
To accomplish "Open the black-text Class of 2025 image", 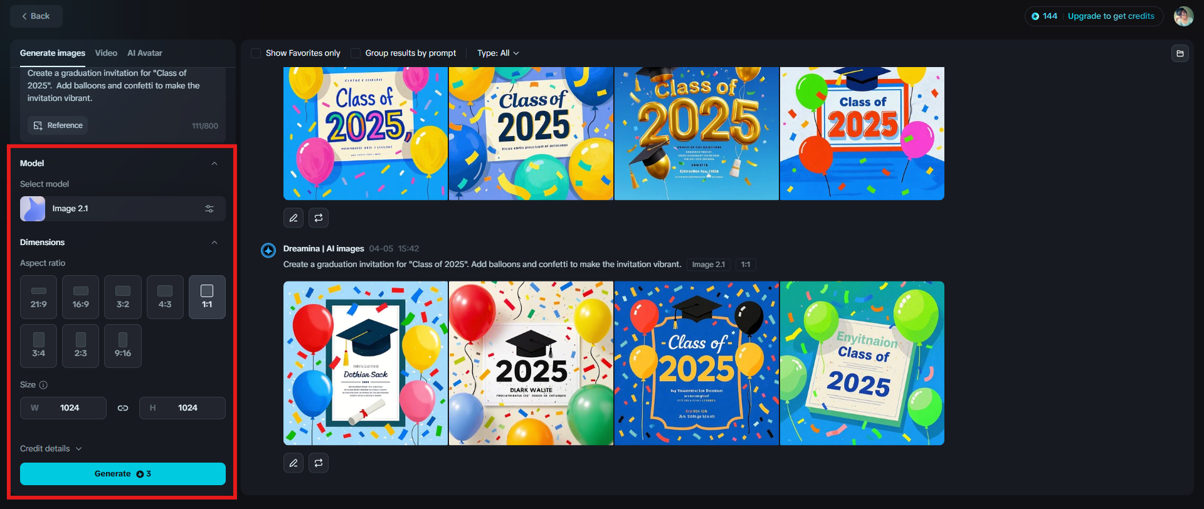I will tap(531, 134).
